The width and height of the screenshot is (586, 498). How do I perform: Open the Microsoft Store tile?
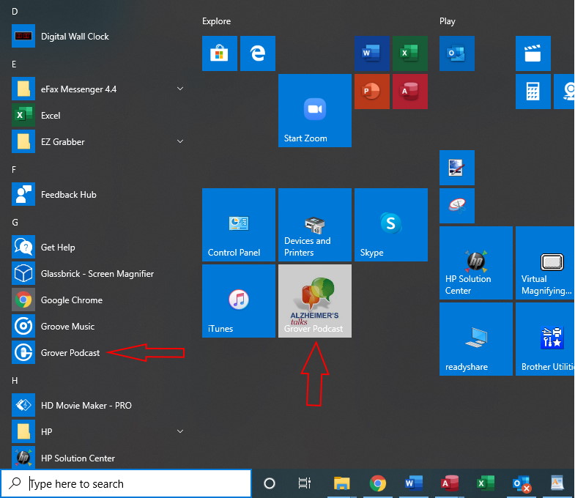tap(219, 53)
